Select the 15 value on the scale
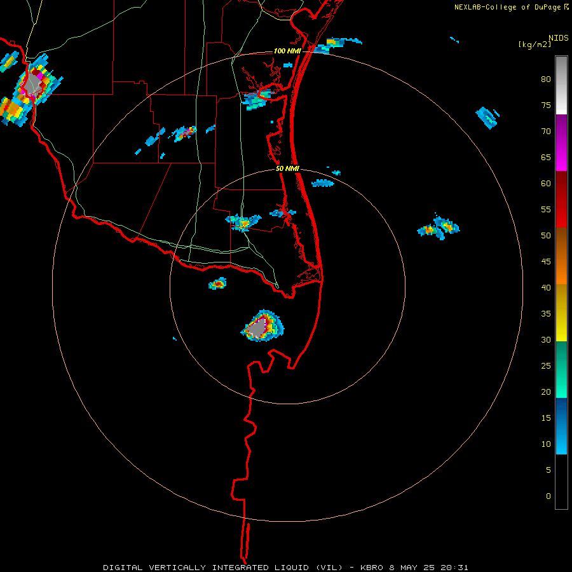 click(546, 418)
